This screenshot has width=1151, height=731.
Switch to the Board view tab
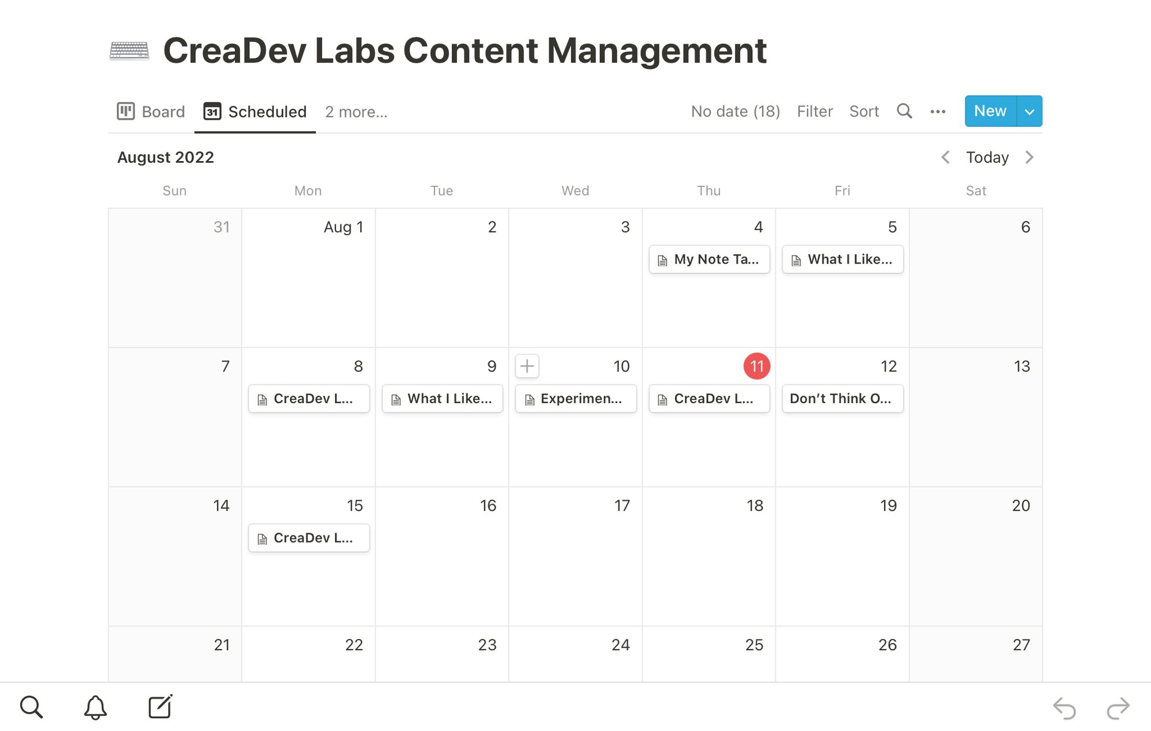coord(151,112)
